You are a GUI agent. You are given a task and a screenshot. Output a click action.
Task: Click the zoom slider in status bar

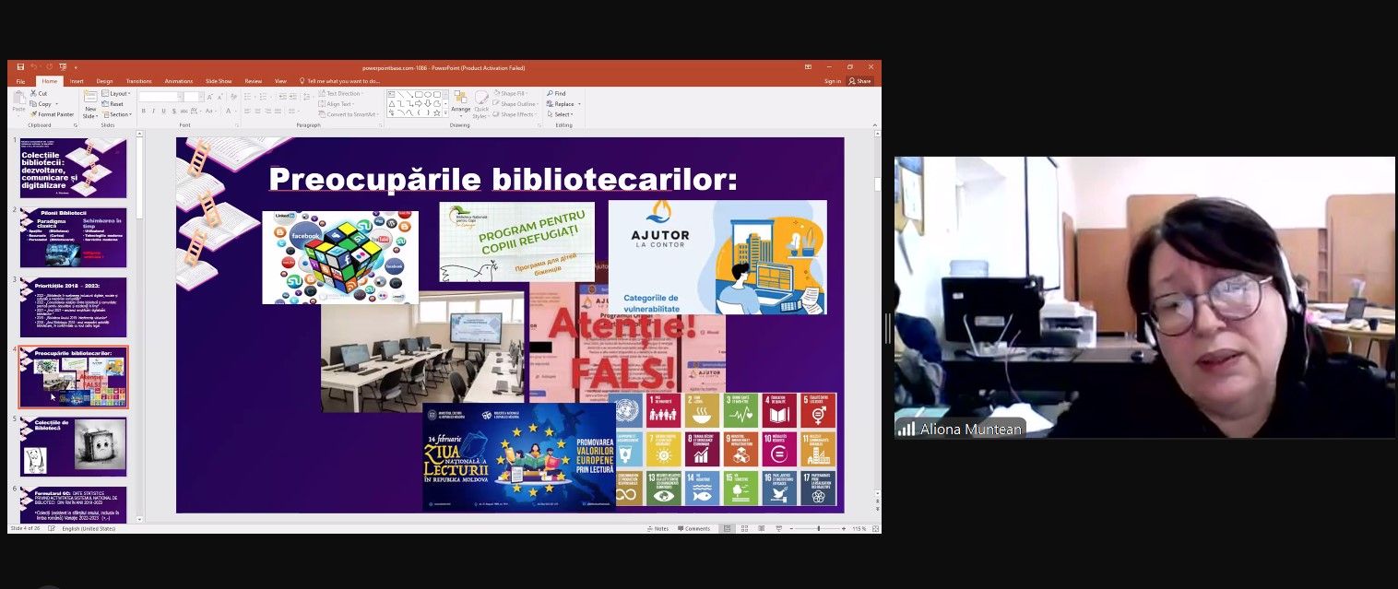(818, 528)
